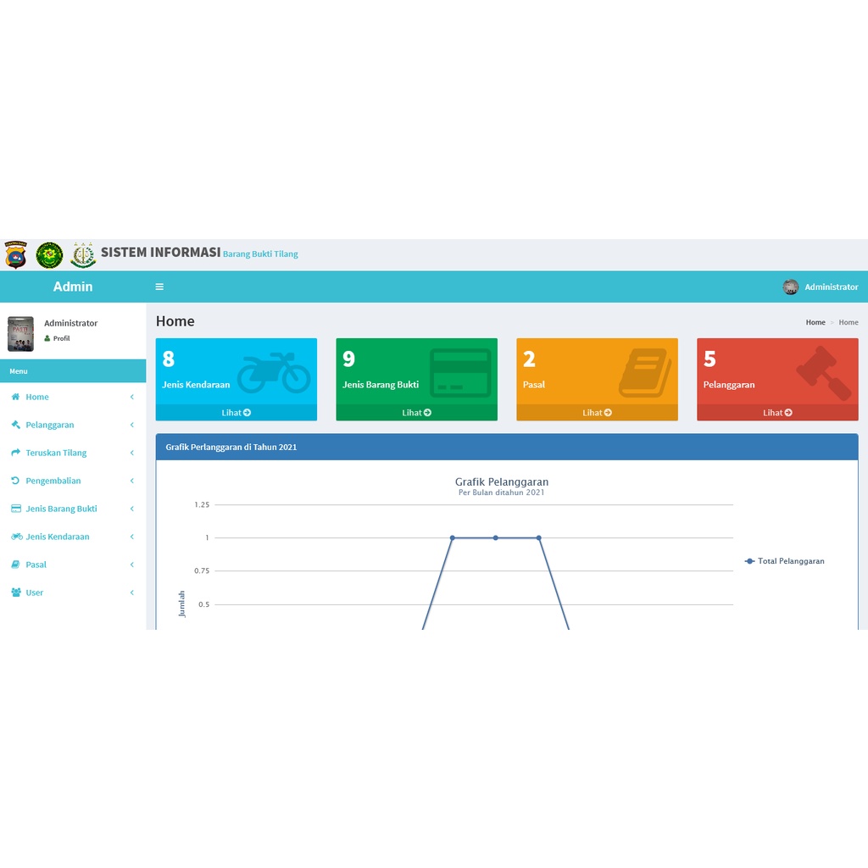Expand the Pasal sidebar chevron
The width and height of the screenshot is (868, 868).
131,565
